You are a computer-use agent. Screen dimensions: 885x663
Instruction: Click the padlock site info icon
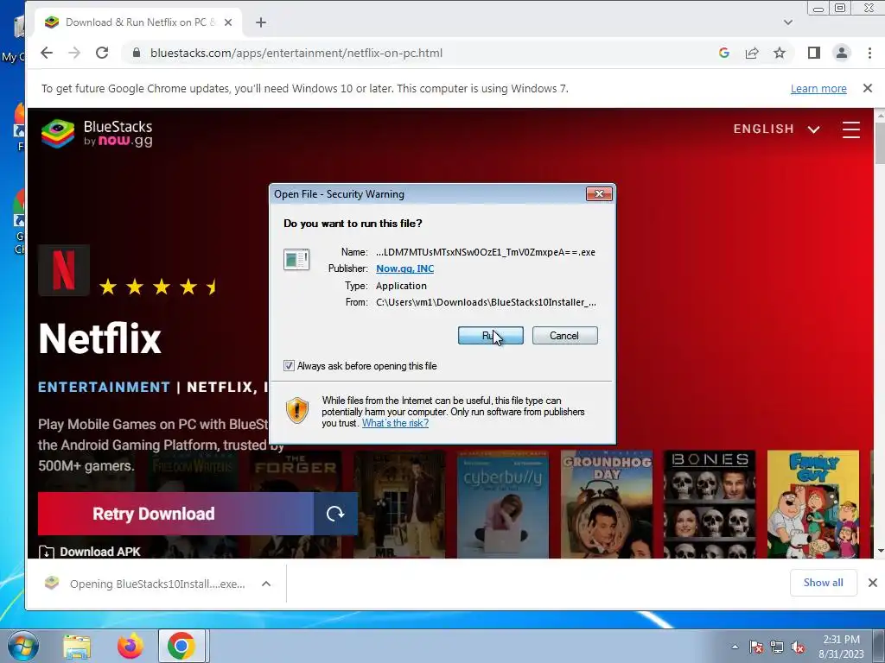point(136,53)
